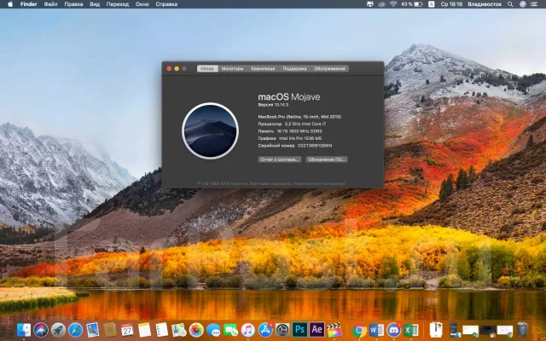Open Photos flower icon in dock
546x341 pixels.
coord(196,330)
